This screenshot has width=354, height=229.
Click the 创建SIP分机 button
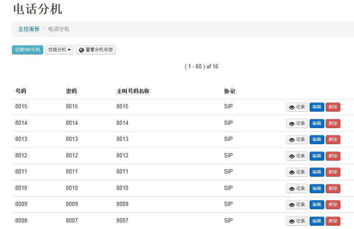tap(28, 50)
